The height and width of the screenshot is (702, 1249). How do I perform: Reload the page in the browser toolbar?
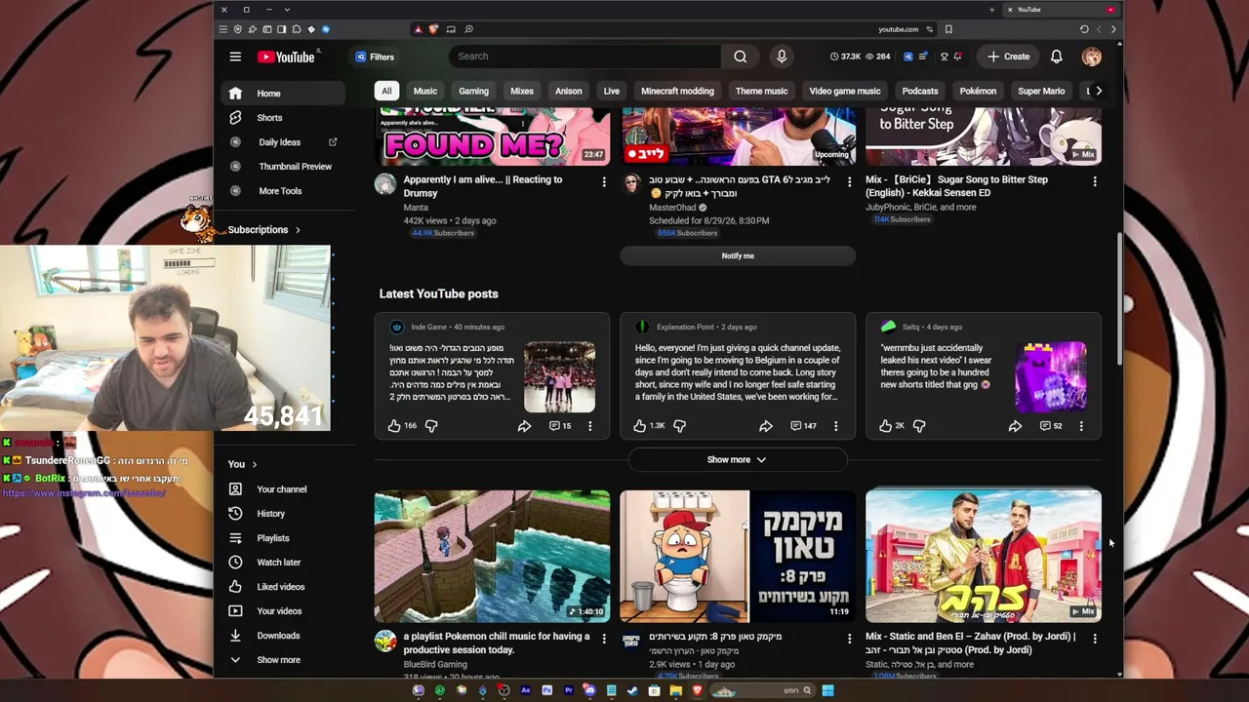click(1084, 29)
